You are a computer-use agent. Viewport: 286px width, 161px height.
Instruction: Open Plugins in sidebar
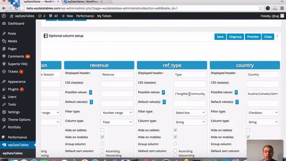(13, 89)
